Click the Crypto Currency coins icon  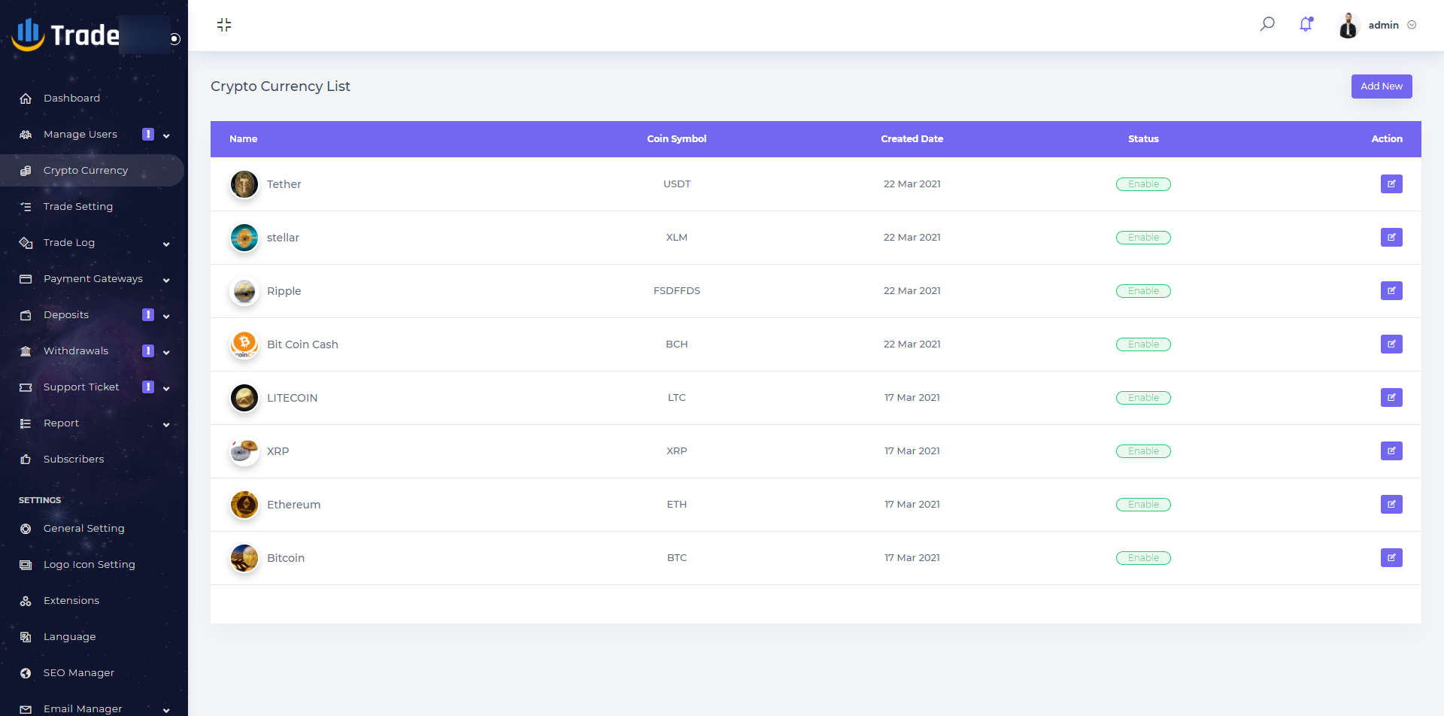point(26,171)
